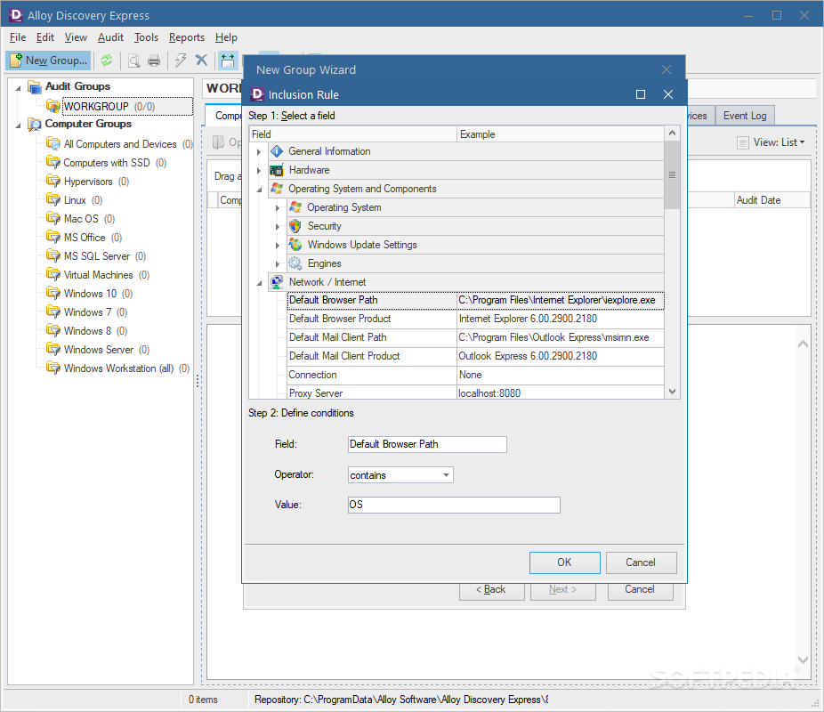This screenshot has height=712, width=824.
Task: Click the Engines gear icon
Action: [295, 263]
